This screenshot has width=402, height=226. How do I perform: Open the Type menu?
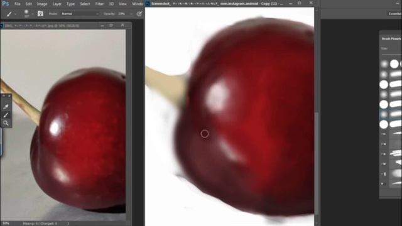70,4
